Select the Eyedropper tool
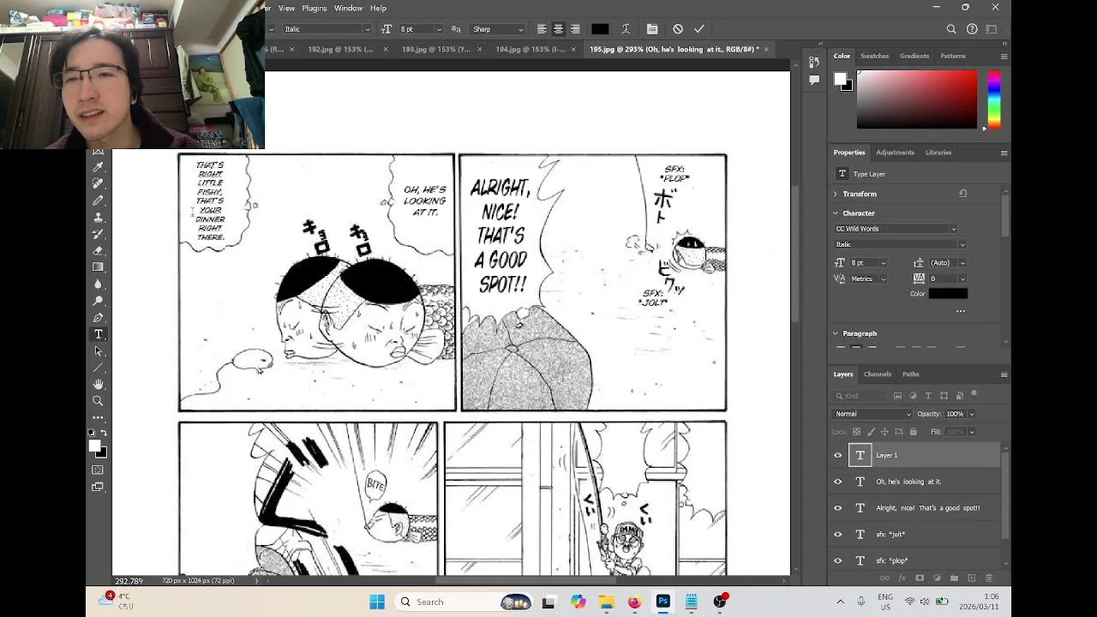Viewport: 1097px width, 617px height. tap(99, 167)
